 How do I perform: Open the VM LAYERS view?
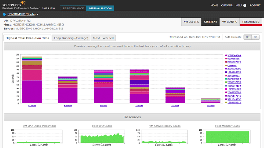[191, 22]
